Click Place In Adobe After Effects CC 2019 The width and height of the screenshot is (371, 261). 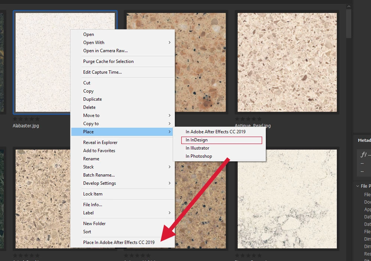point(123,242)
